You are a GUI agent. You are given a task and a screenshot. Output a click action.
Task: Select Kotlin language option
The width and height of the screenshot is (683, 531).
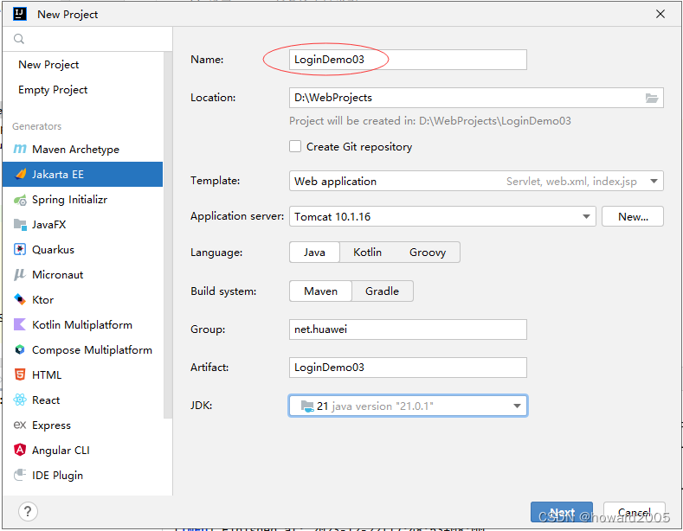pos(367,253)
